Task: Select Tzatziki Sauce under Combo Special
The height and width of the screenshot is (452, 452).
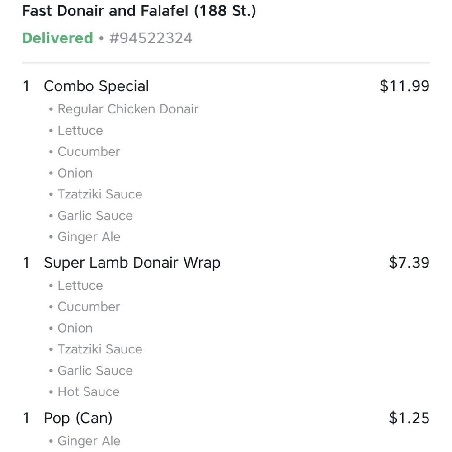Action: 100,194
